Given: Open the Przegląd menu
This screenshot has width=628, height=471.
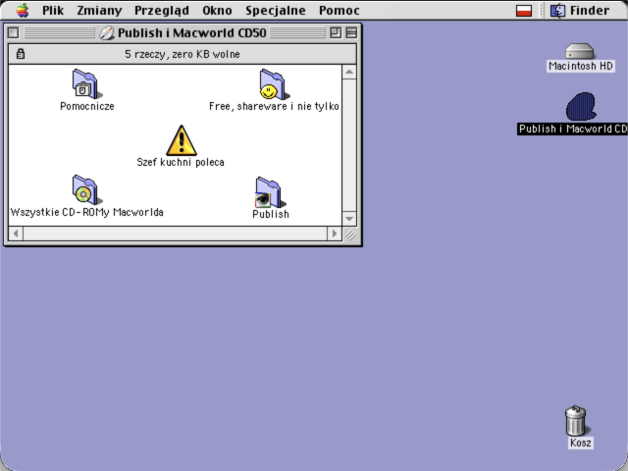Looking at the screenshot, I should click(161, 11).
